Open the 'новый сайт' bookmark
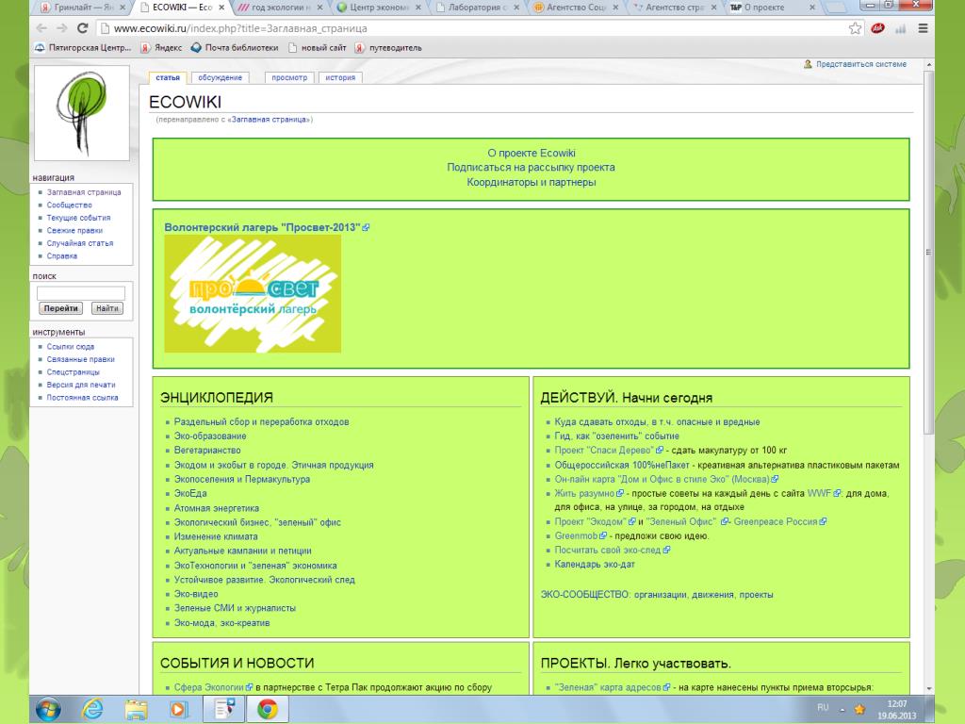The width and height of the screenshot is (965, 724). 317,47
